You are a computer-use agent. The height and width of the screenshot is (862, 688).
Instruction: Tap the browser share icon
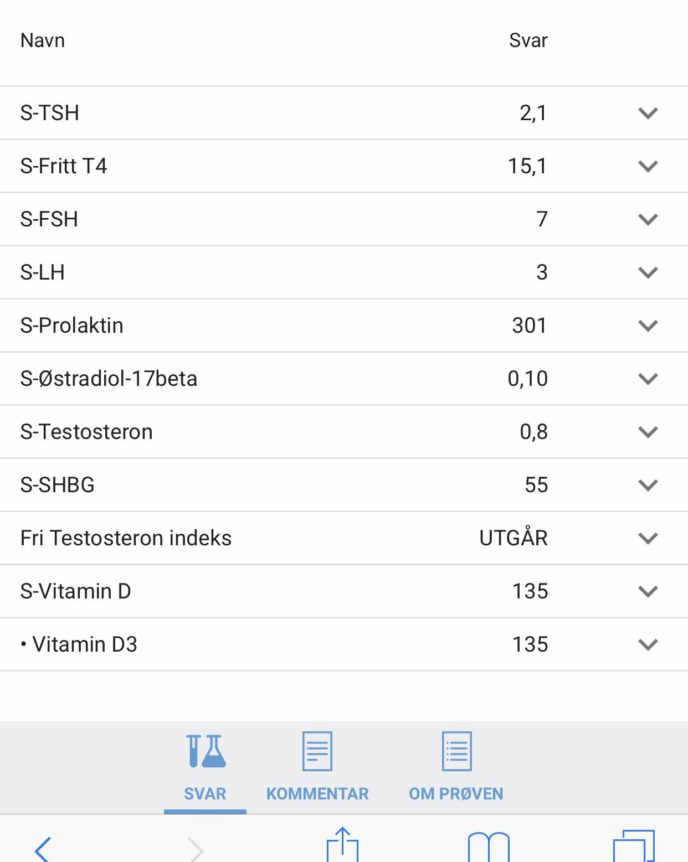tap(343, 845)
